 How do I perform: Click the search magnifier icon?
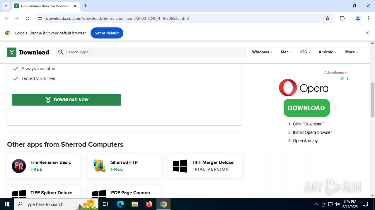[61, 52]
